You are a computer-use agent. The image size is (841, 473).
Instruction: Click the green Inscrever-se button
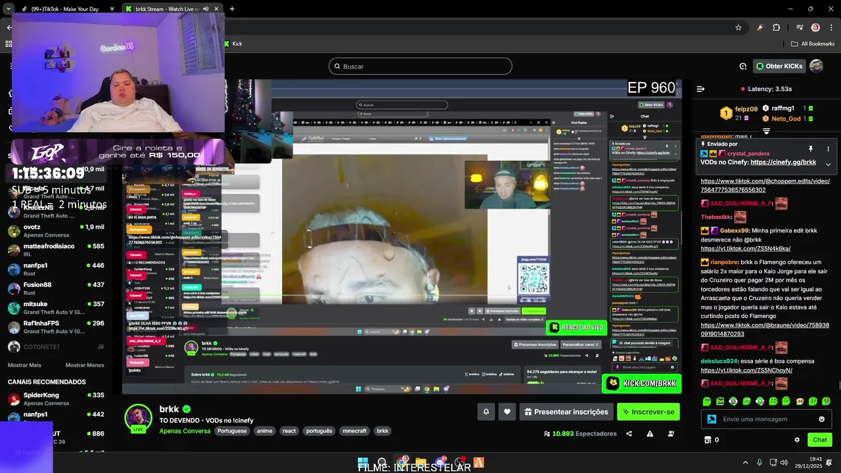648,412
